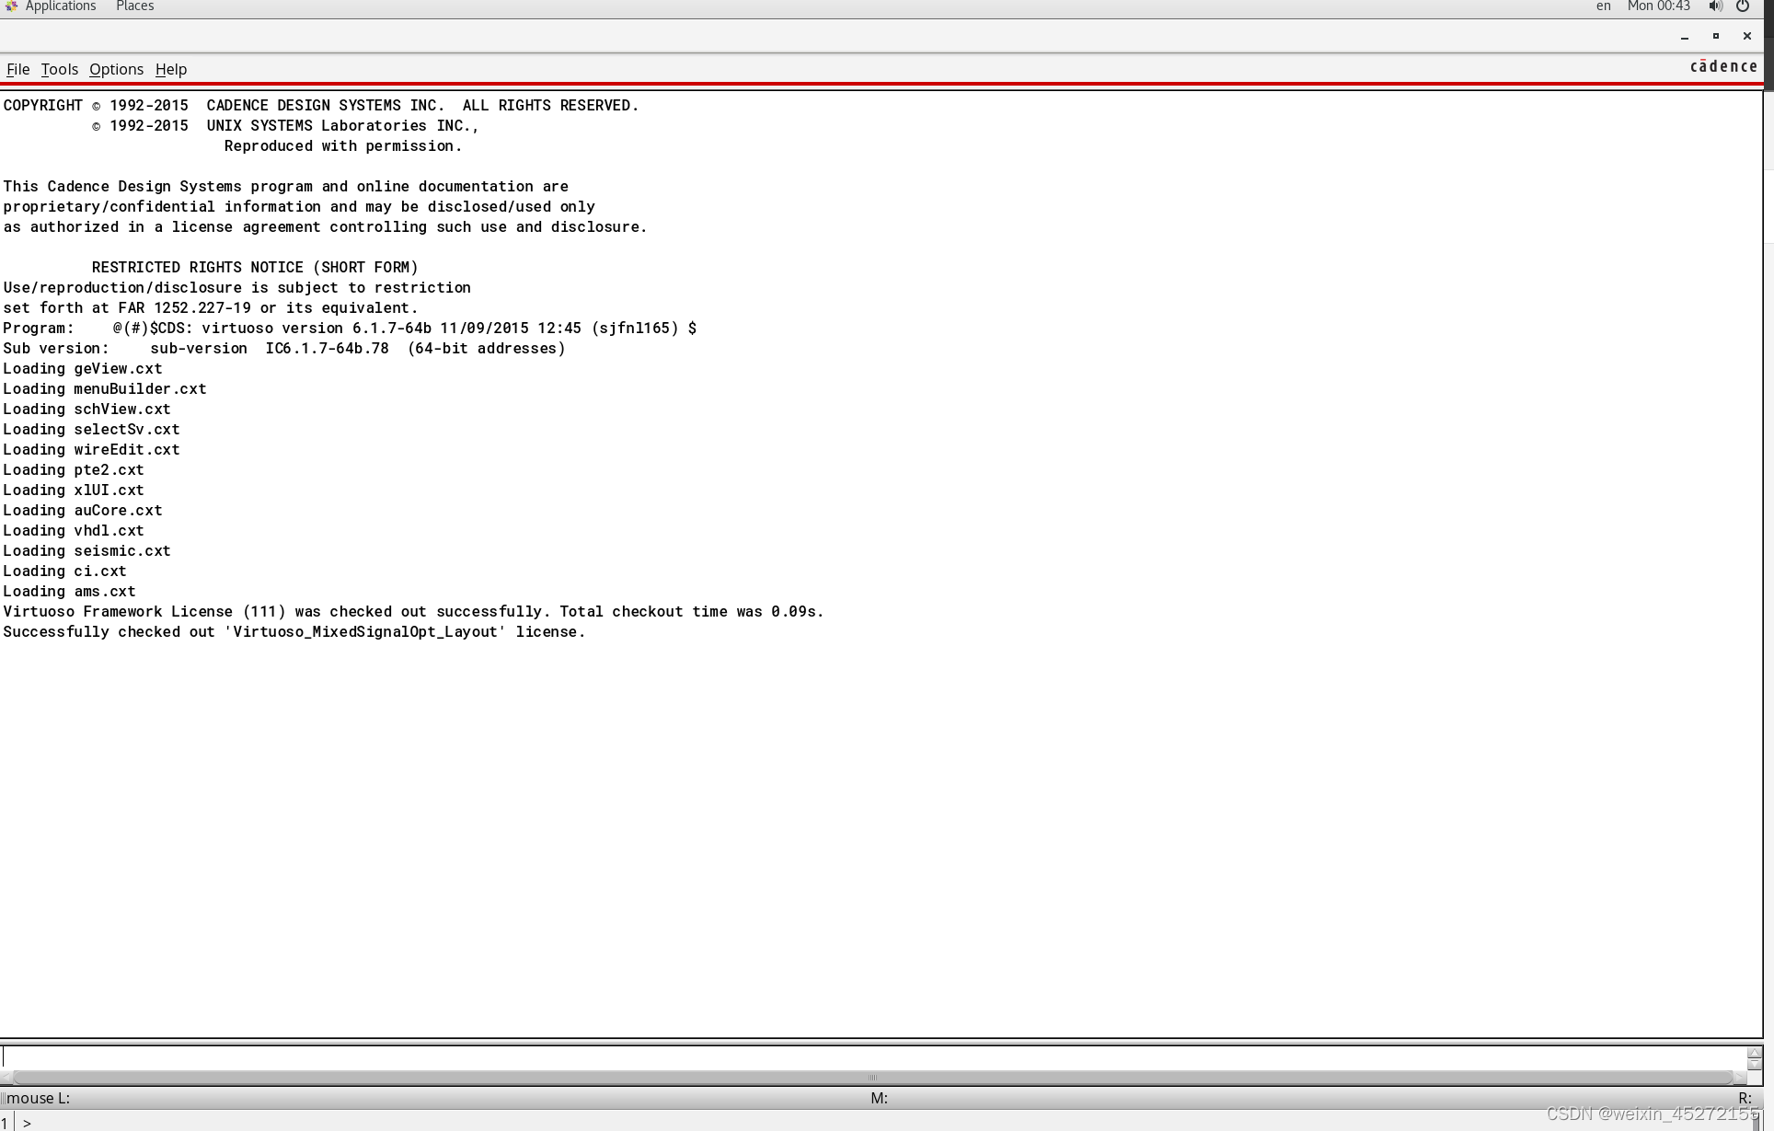1774x1131 pixels.
Task: Click the status bar grip handle before 'mouse L:'
Action: (x=3, y=1098)
